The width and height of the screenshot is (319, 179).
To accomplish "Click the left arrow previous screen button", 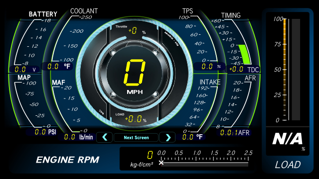I will (104, 137).
